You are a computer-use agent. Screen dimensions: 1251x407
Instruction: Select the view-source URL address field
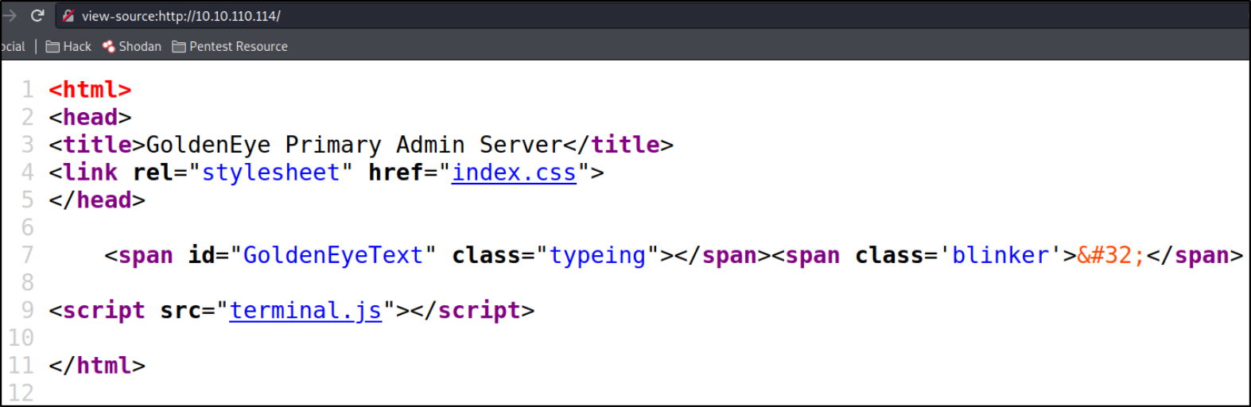pos(652,15)
